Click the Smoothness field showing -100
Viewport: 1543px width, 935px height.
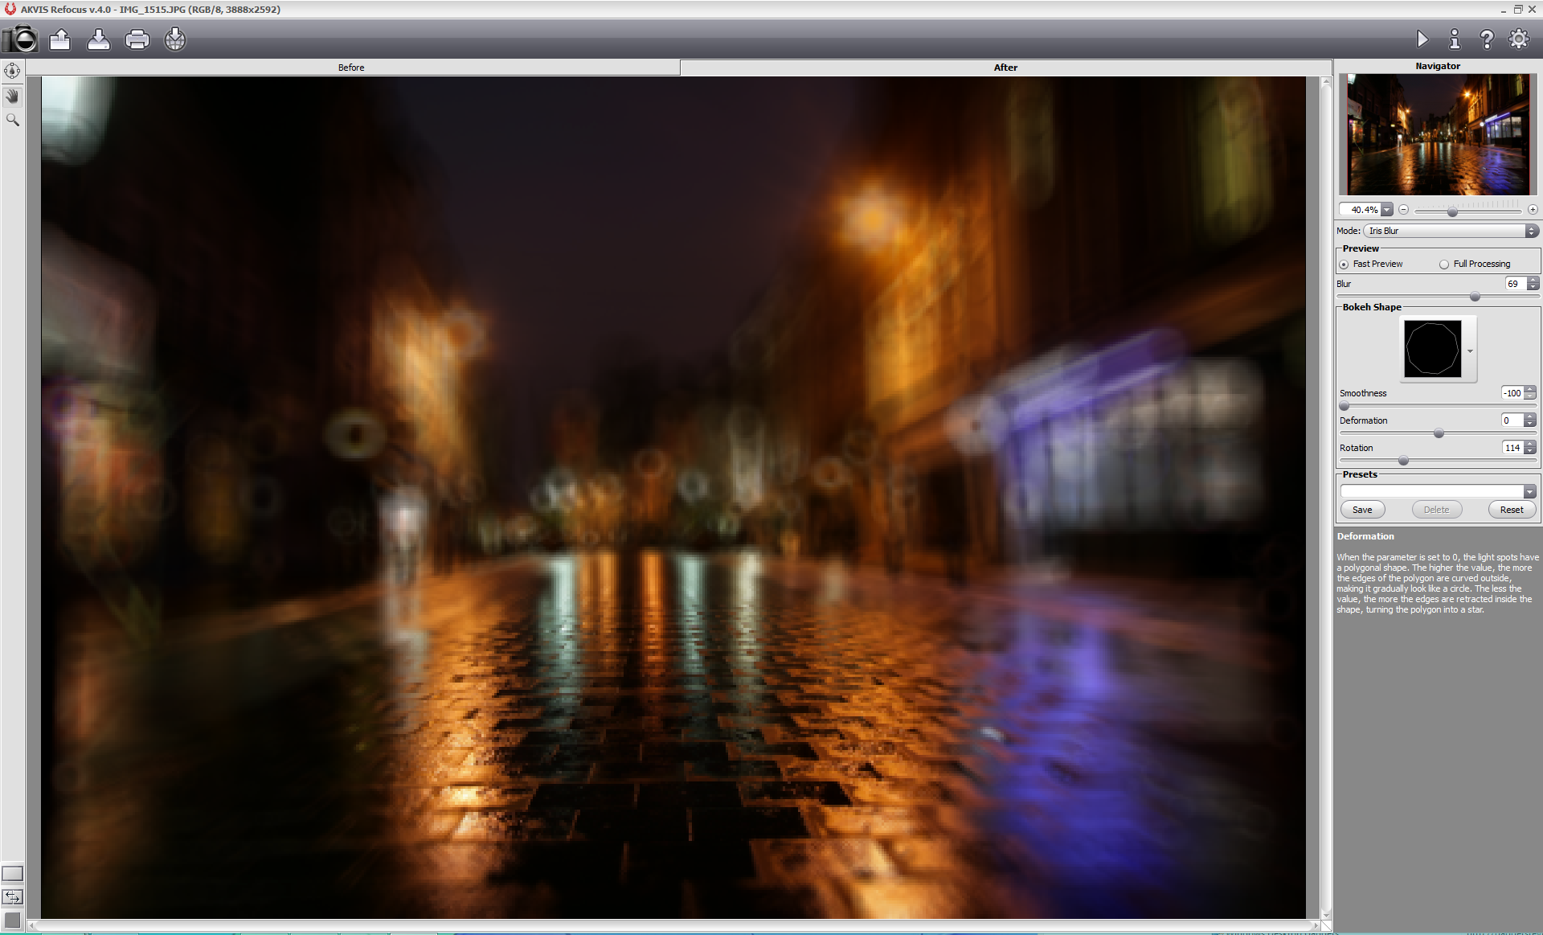[x=1512, y=393]
